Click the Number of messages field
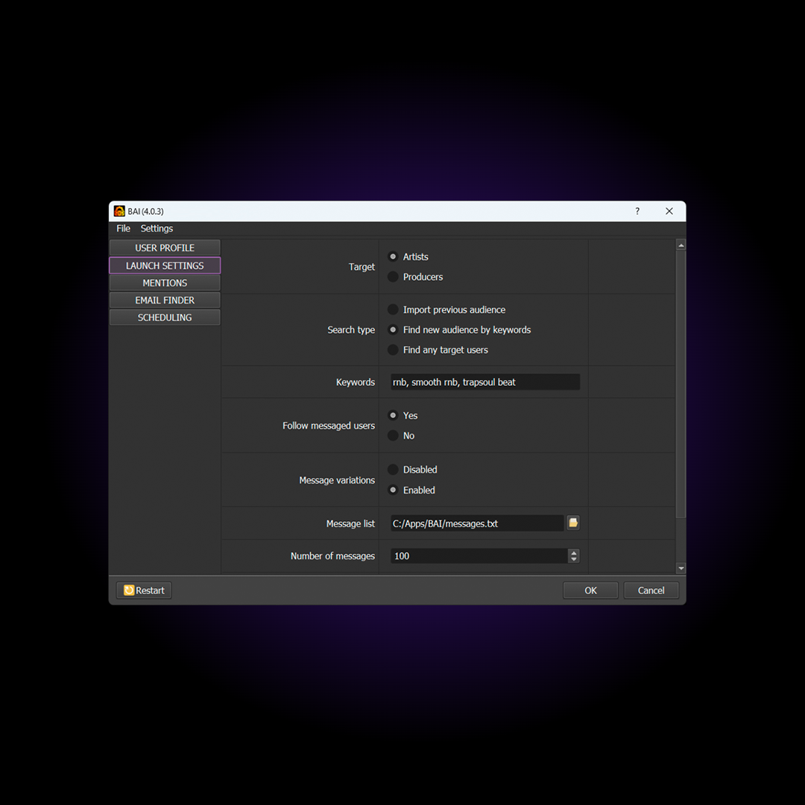 coord(479,555)
